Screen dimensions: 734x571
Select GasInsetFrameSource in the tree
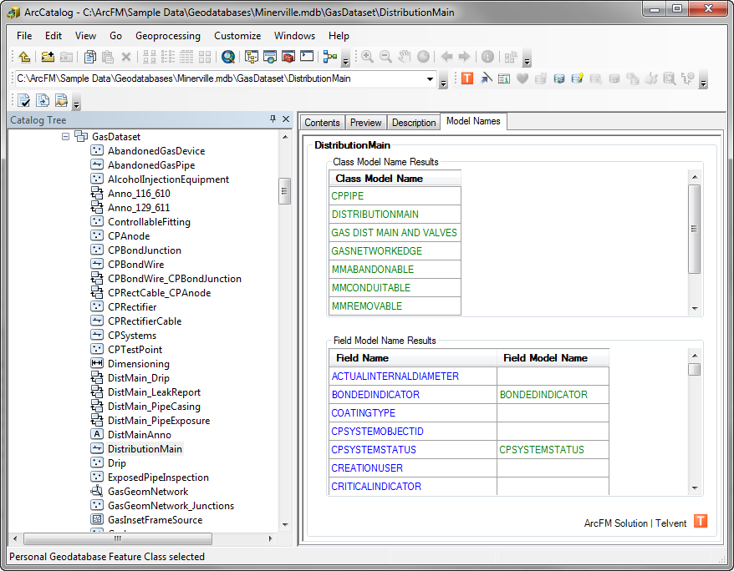point(155,519)
